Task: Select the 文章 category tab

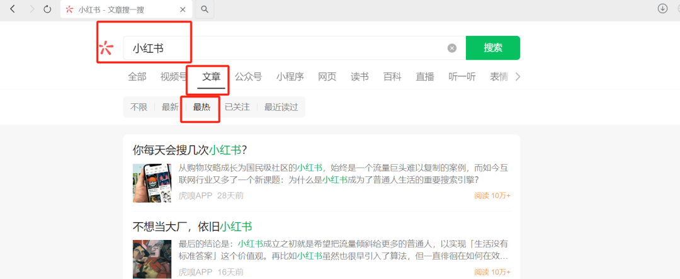Action: (211, 77)
